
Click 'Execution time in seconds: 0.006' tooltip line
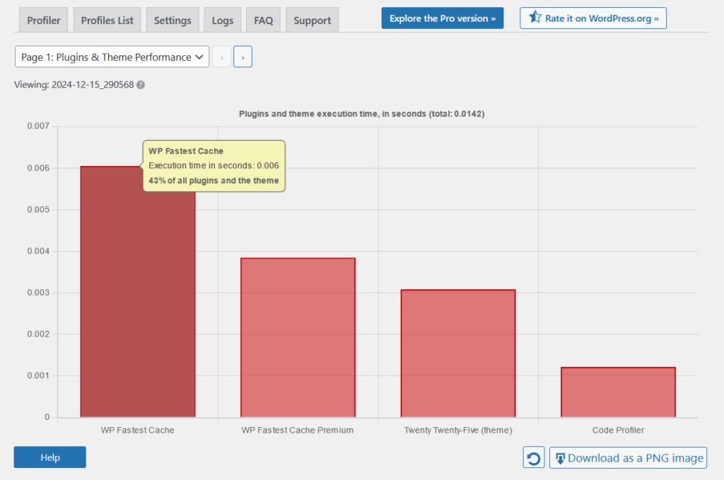pyautogui.click(x=214, y=165)
